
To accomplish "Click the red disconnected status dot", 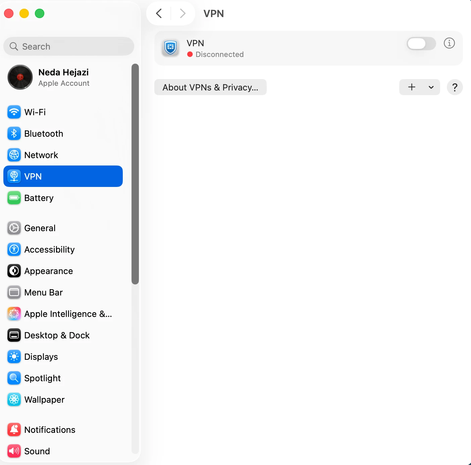I will point(190,54).
